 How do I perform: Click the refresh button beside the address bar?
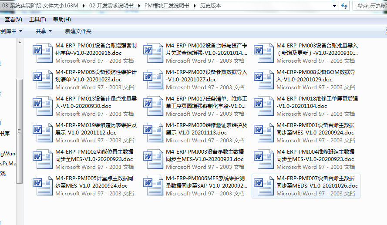coord(344,6)
